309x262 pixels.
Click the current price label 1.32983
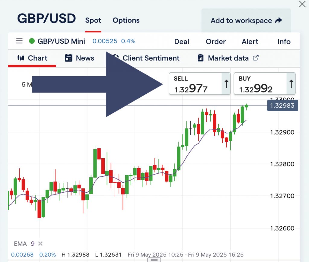click(282, 106)
